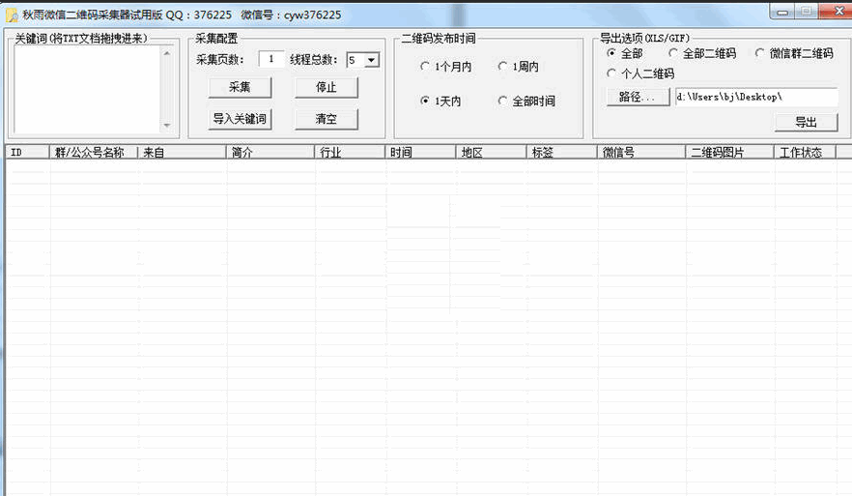The height and width of the screenshot is (496, 852).
Task: Sort by the ID column header
Action: click(x=28, y=153)
